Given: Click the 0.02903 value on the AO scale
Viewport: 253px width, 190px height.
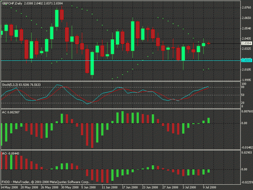Looking at the screenshot, I should [247, 152].
